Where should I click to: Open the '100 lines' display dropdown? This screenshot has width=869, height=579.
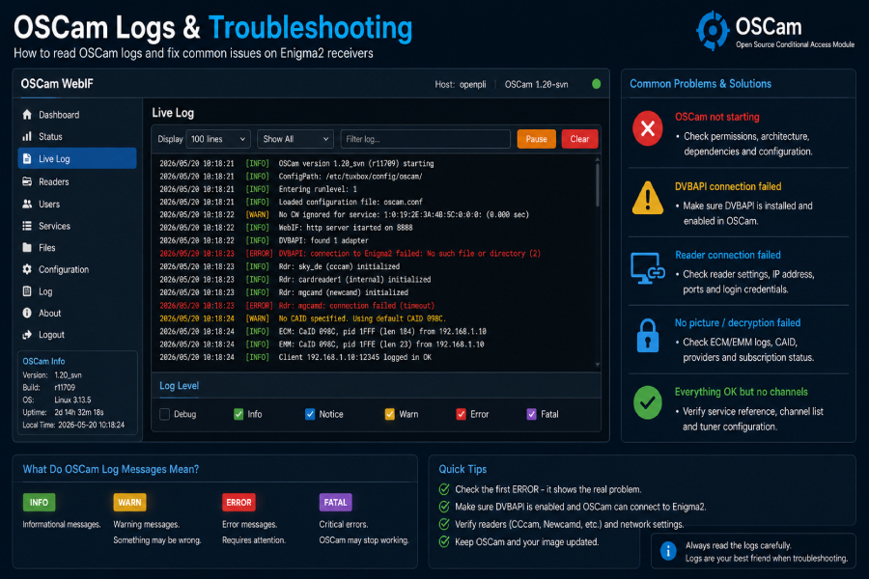point(218,139)
